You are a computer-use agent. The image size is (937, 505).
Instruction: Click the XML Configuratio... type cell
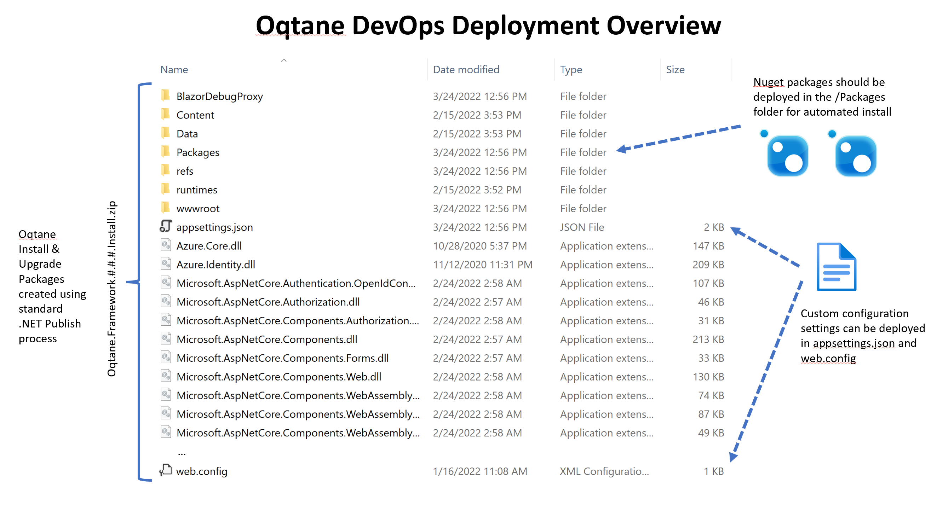click(x=604, y=471)
